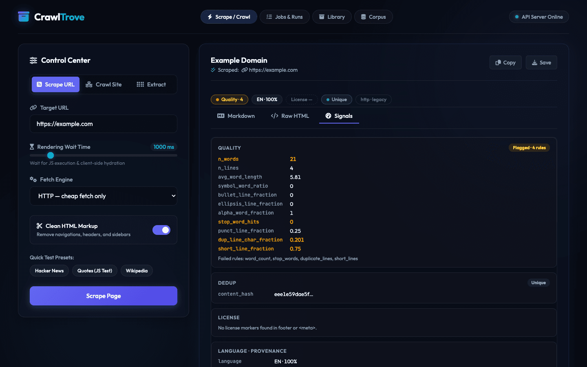Click the Unique tag in the DEDUP section
587x367 pixels.
tap(538, 283)
